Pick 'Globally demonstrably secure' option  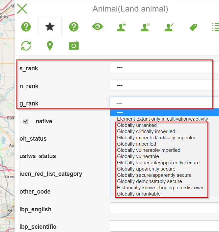150,181
